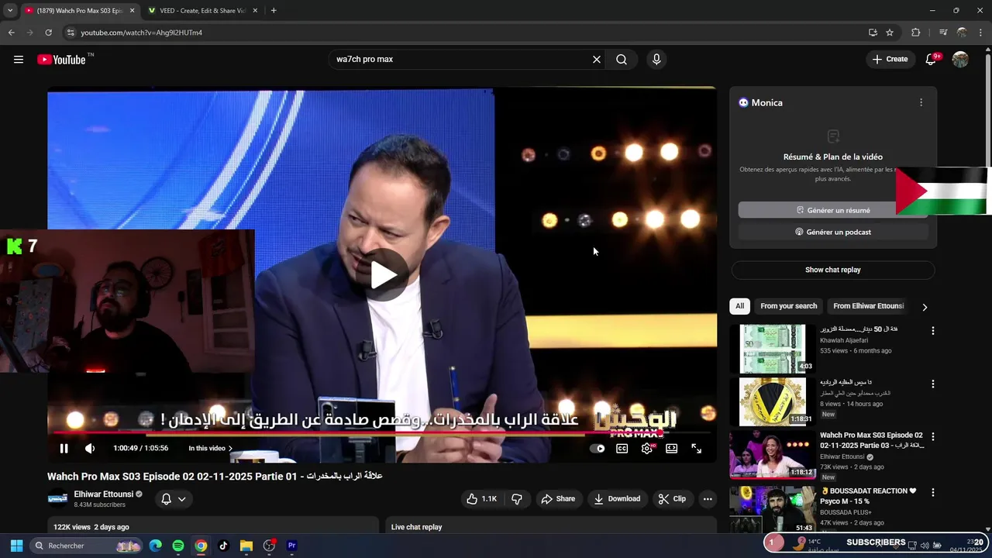Open Monica panel options menu
Image resolution: width=992 pixels, height=558 pixels.
921,102
